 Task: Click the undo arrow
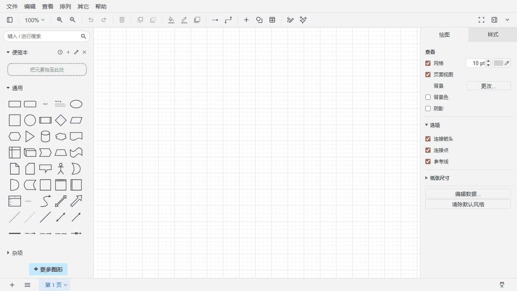pyautogui.click(x=91, y=20)
